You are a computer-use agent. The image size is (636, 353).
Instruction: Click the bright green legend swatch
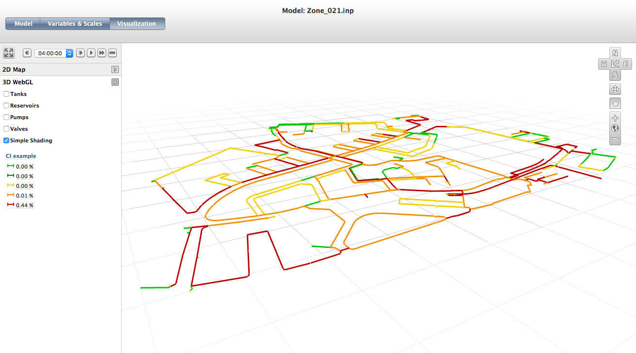pos(10,167)
